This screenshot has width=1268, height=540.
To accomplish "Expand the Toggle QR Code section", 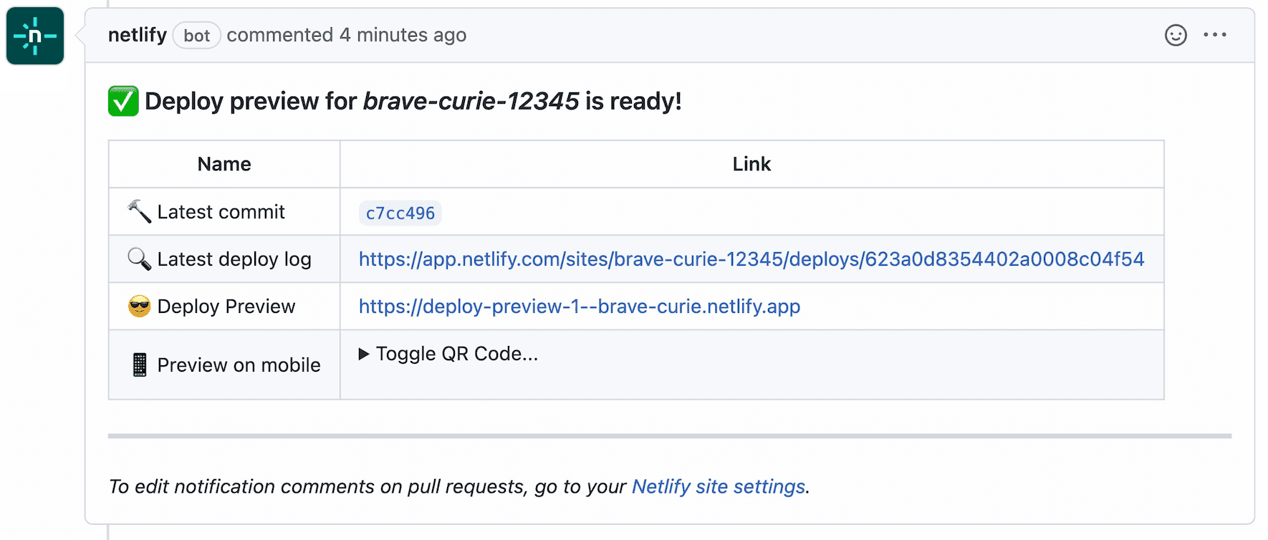I will pyautogui.click(x=448, y=354).
